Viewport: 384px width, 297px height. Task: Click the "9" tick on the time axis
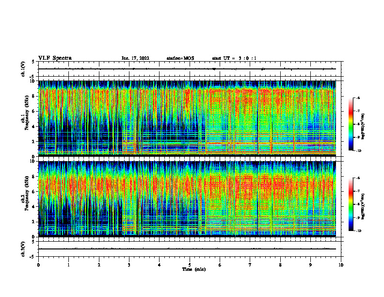pos(310,265)
